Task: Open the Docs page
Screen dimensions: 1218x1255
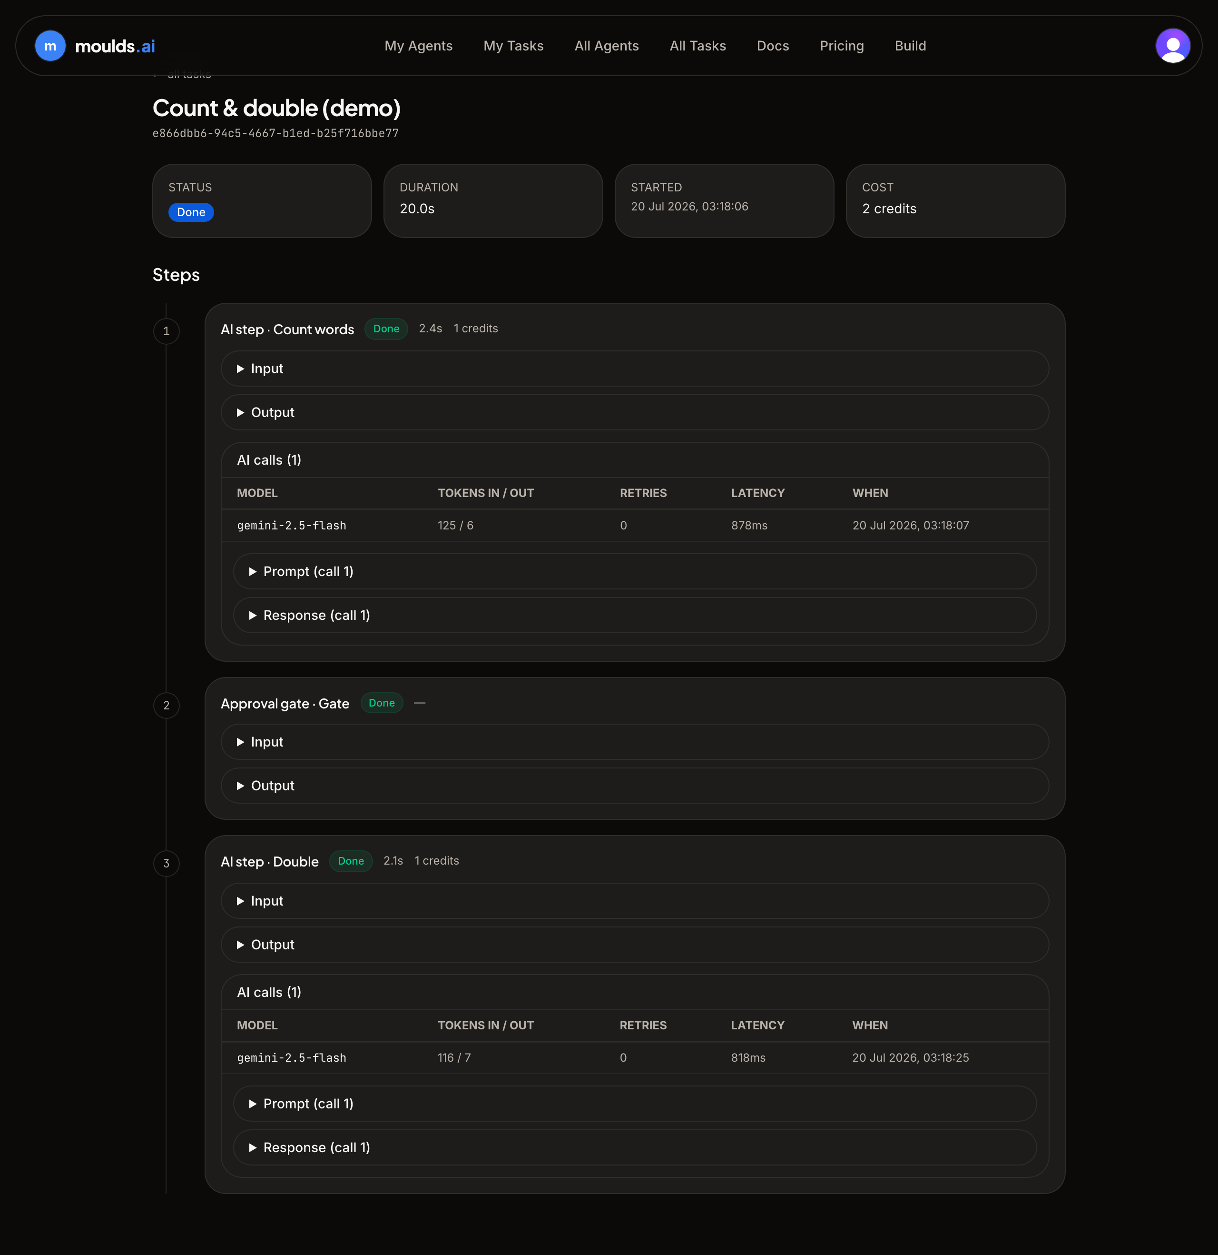Action: pos(773,46)
